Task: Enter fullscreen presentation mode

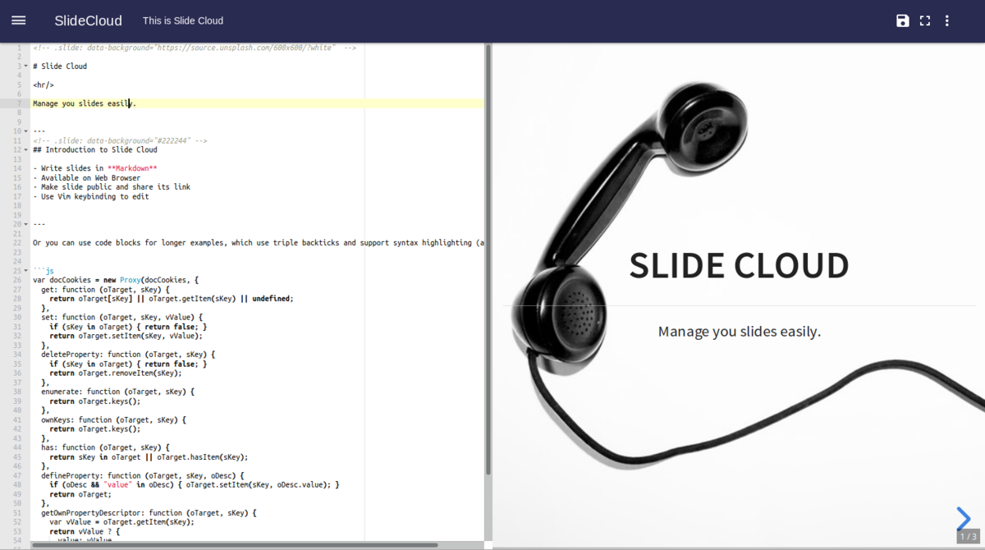Action: (x=925, y=21)
